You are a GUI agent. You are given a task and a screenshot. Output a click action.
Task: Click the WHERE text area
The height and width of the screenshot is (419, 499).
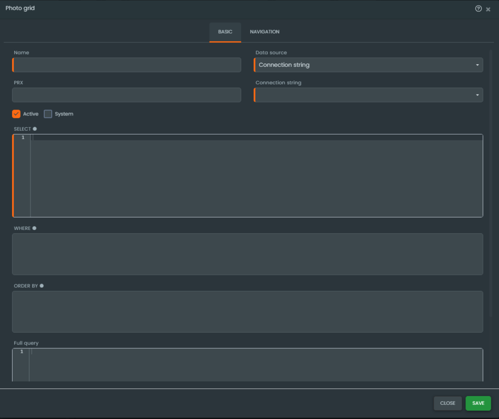coord(248,254)
